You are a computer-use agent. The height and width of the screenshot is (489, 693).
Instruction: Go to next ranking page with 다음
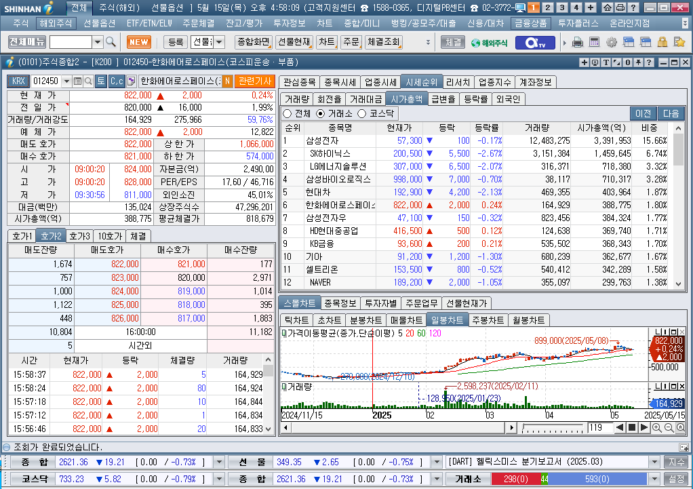coord(671,114)
